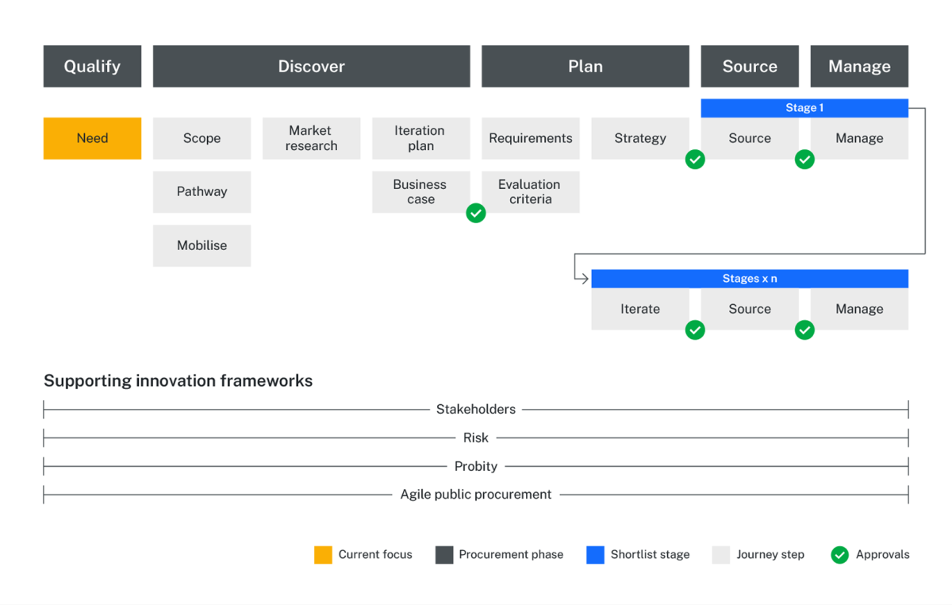
Task: Click the blue Stage 1 header bar
Action: pos(804,107)
